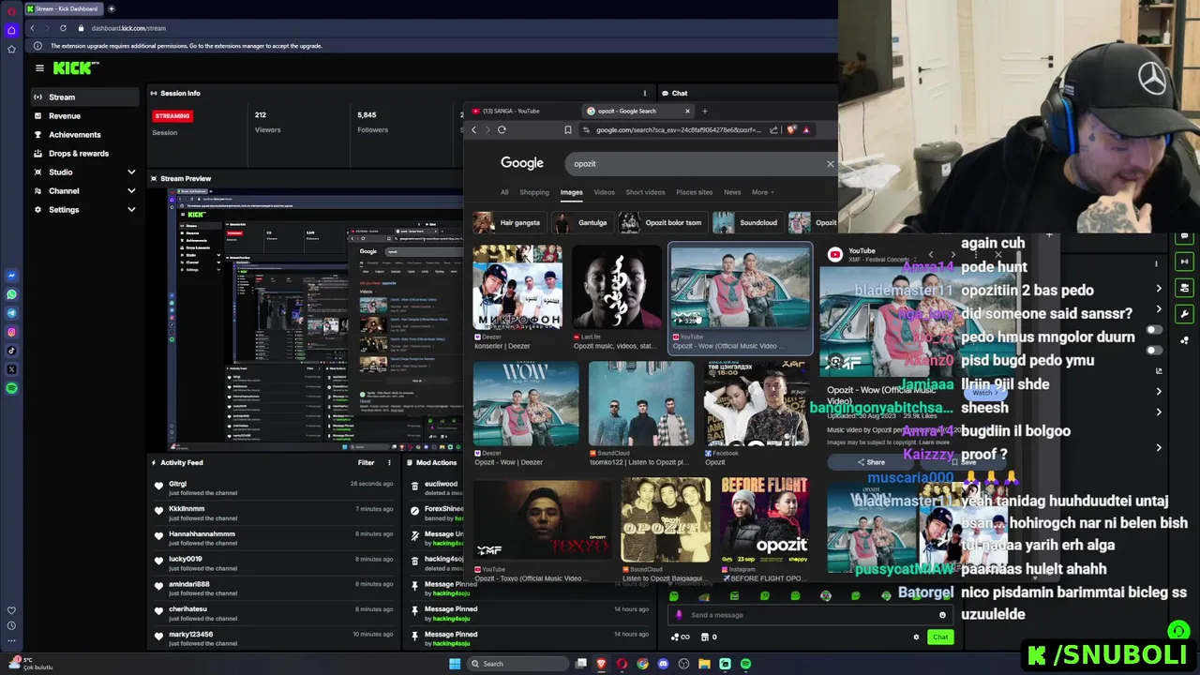Screen dimensions: 1200x675
Task: Click Send a message chat field
Action: 811,615
